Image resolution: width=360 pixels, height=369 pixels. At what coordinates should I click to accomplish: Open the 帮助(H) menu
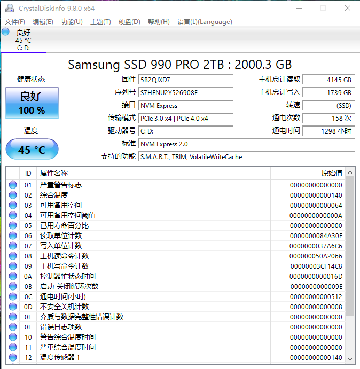click(159, 22)
